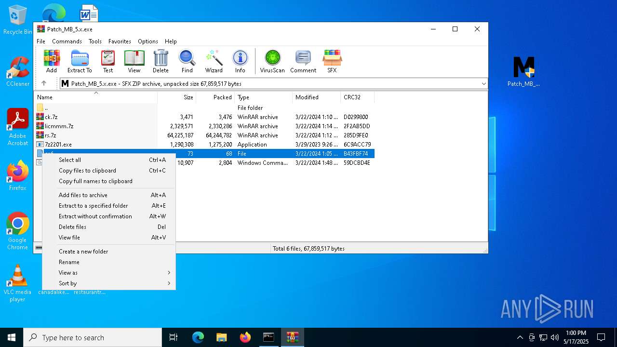Select the Adobe Acrobat desktop icon
Screen dimensions: 617x347
[x=18, y=127]
